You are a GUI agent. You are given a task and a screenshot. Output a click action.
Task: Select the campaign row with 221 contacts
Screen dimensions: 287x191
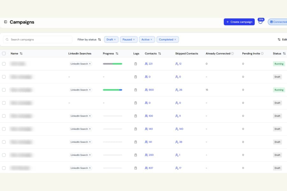point(4,64)
